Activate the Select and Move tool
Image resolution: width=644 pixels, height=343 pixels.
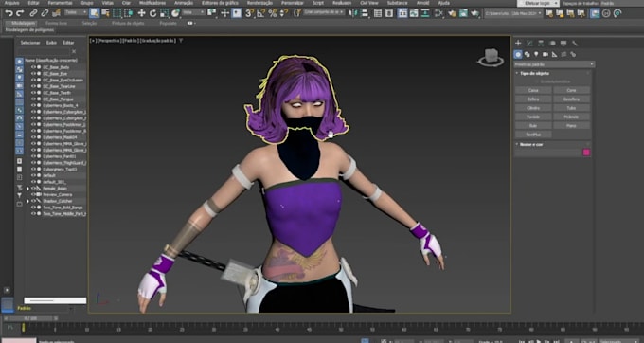pyautogui.click(x=142, y=13)
